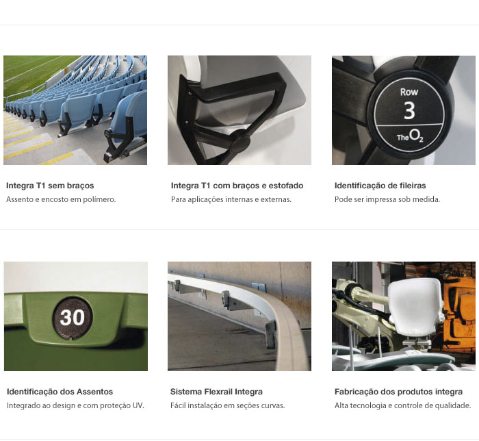Open the blue stadium seats photo
Screen dimensions: 479x441
coord(75,110)
